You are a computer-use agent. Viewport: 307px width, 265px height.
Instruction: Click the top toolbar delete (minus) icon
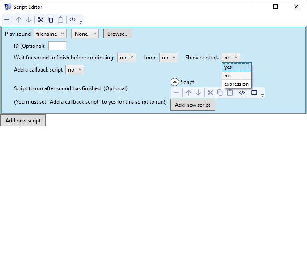point(7,20)
